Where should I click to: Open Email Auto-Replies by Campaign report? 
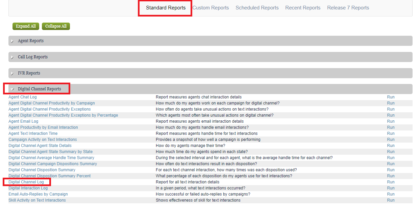coord(38,194)
